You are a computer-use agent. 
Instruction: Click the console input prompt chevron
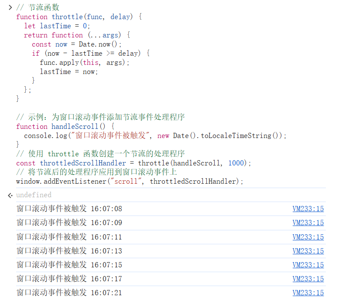[10, 7]
